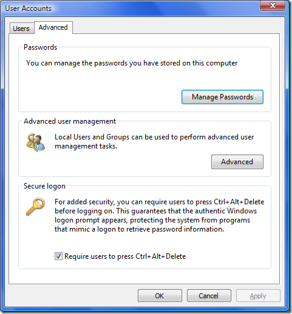
Task: Open Manage Passwords
Action: point(222,97)
